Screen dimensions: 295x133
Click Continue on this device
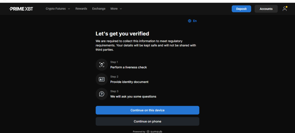[147, 110]
